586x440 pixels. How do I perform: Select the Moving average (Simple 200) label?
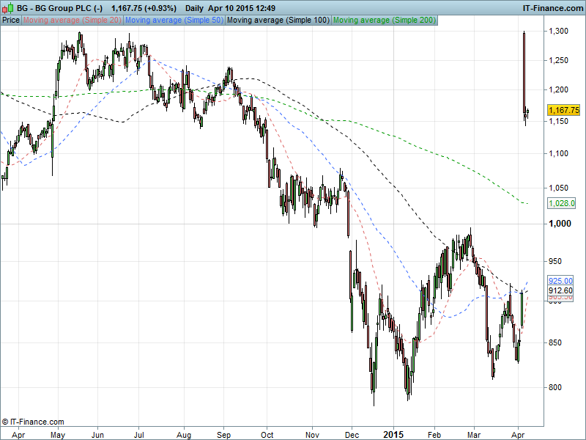[384, 21]
